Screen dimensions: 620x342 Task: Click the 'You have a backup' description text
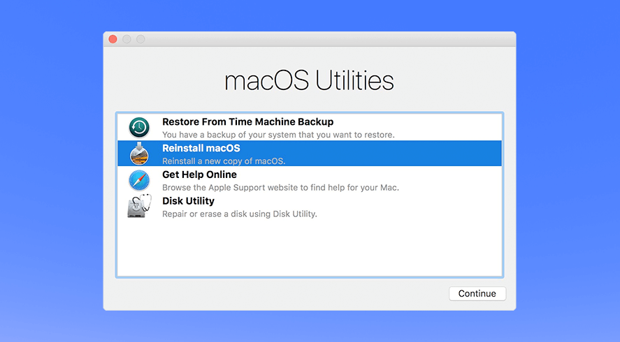(x=278, y=135)
